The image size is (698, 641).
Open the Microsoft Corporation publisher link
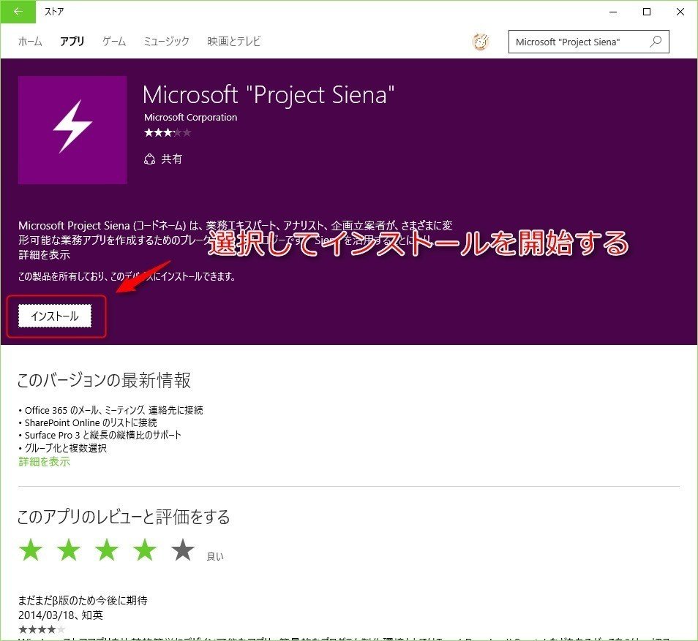(x=190, y=118)
